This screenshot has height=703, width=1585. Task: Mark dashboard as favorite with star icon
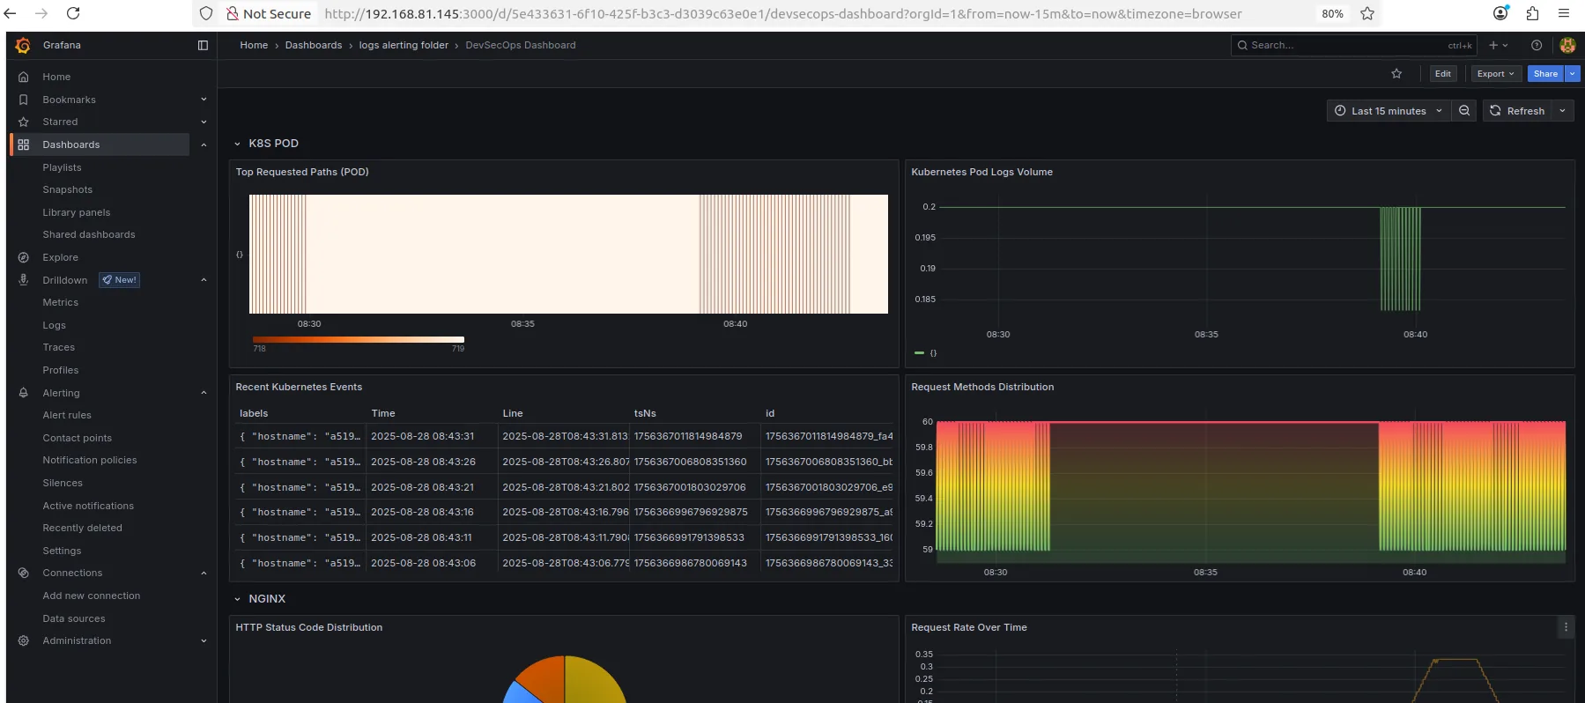pyautogui.click(x=1396, y=74)
